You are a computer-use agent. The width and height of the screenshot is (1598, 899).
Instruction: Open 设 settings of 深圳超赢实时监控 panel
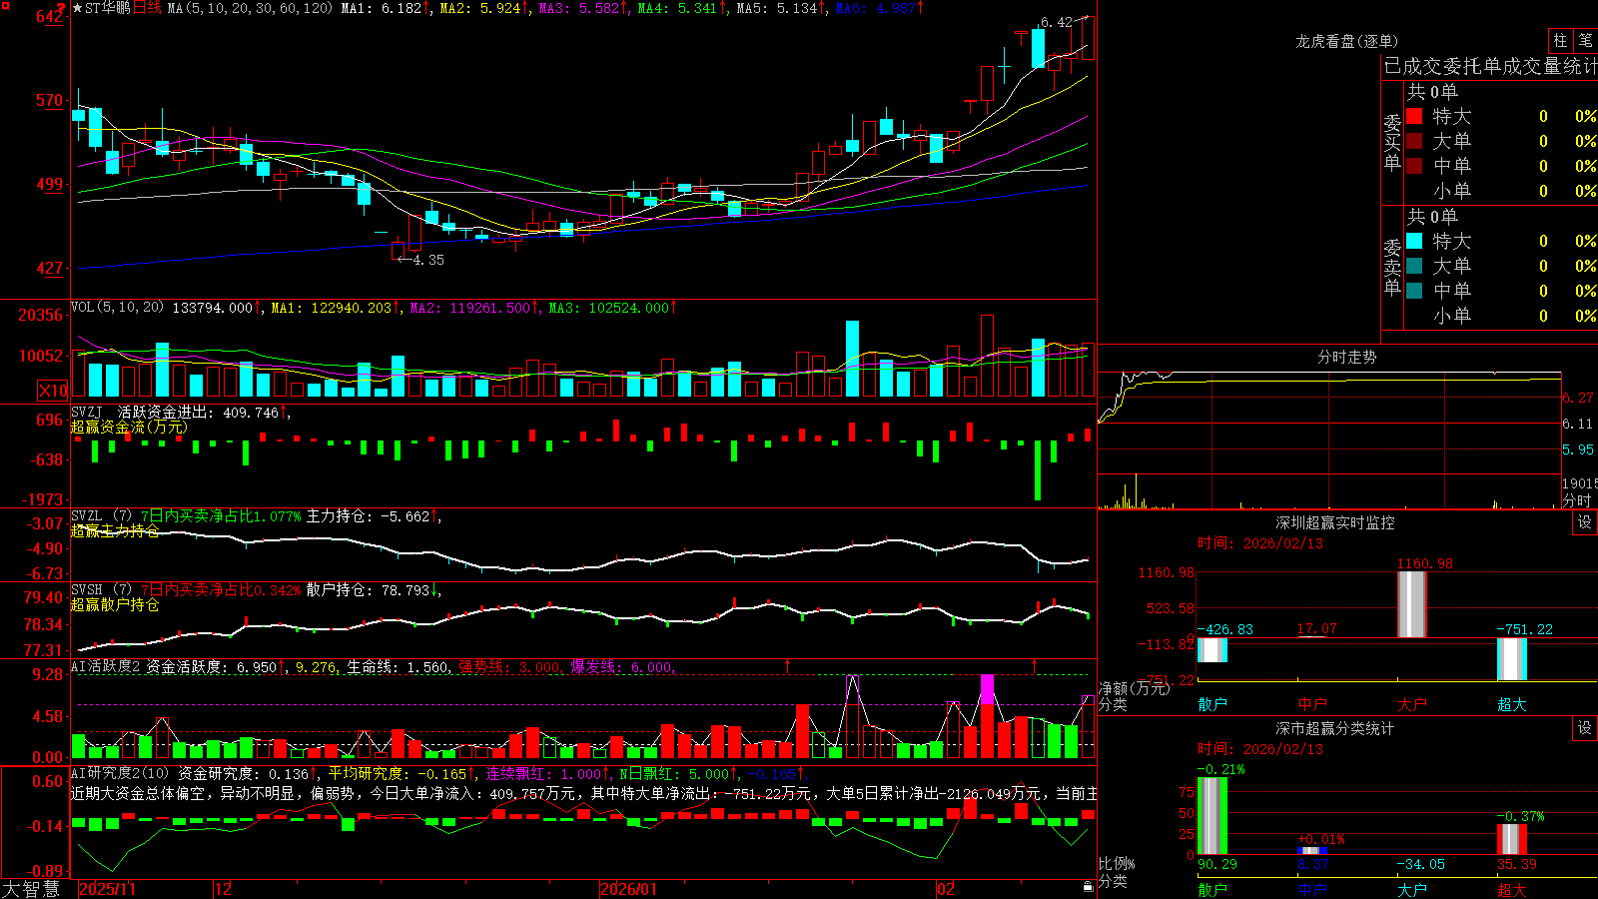click(x=1585, y=522)
